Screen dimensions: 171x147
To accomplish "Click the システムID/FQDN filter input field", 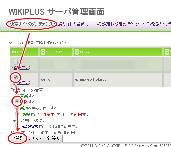I will pyautogui.click(x=99, y=42).
